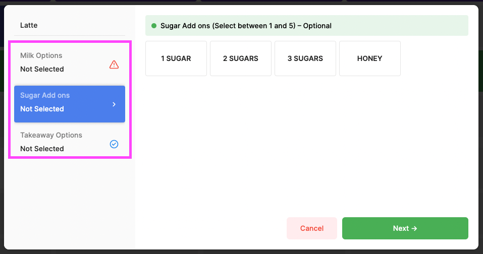This screenshot has width=483, height=254.
Task: Pick the 3 SUGARS add-on tile
Action: (x=305, y=58)
